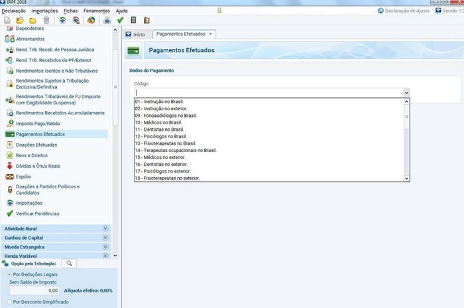Toggle the Código dropdown arrow
Image resolution: width=464 pixels, height=308 pixels.
pyautogui.click(x=406, y=93)
